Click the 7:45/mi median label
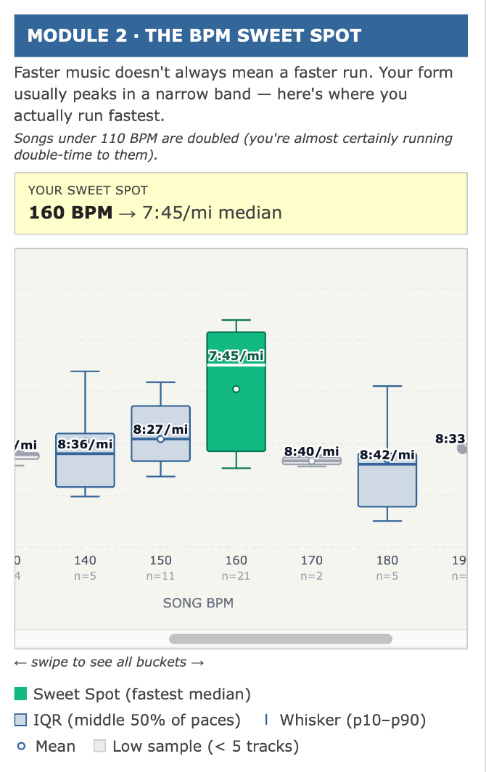 [236, 357]
